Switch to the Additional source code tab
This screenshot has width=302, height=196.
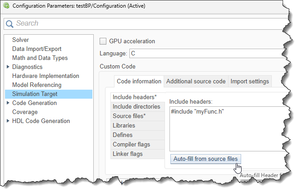click(196, 82)
